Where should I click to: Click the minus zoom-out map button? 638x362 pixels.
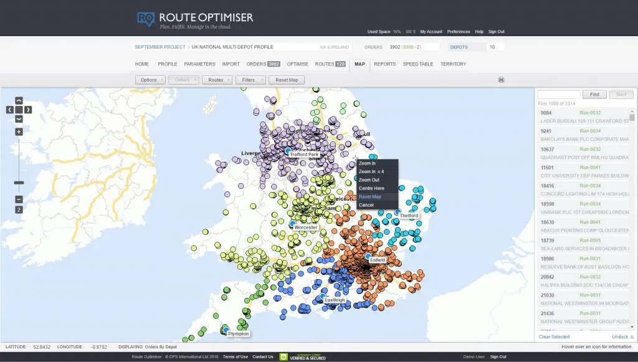19,199
